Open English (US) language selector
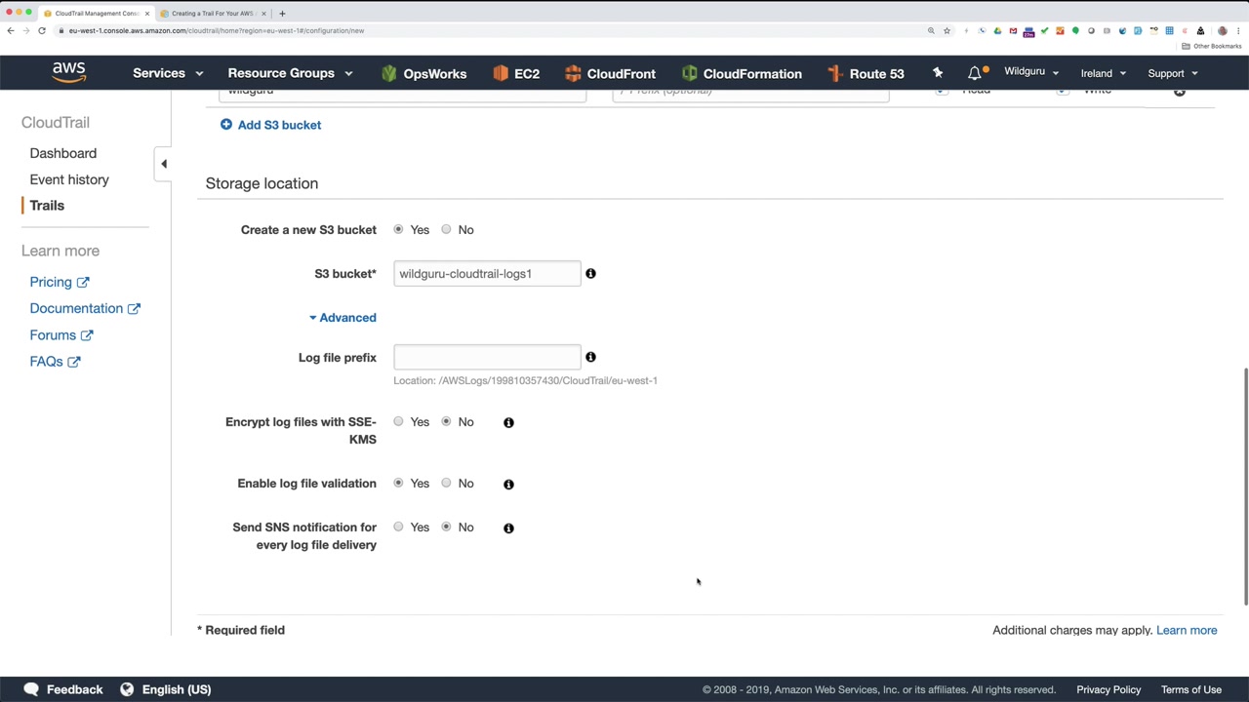The image size is (1249, 702). tap(166, 689)
